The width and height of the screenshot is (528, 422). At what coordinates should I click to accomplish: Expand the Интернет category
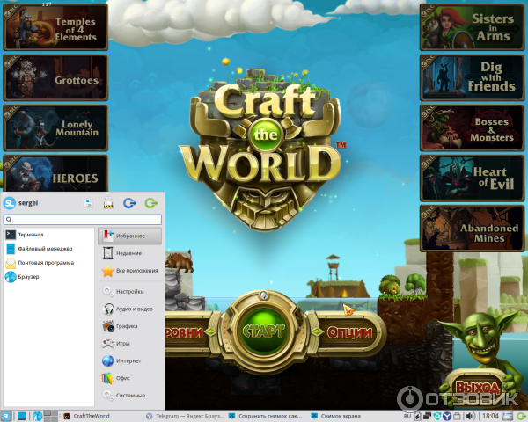tap(128, 361)
